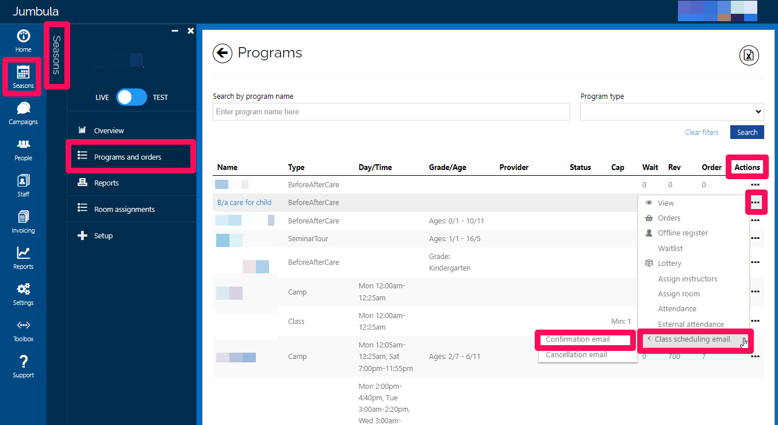Screen dimensions: 778x425
Task: Open the People section
Action: pyautogui.click(x=23, y=149)
